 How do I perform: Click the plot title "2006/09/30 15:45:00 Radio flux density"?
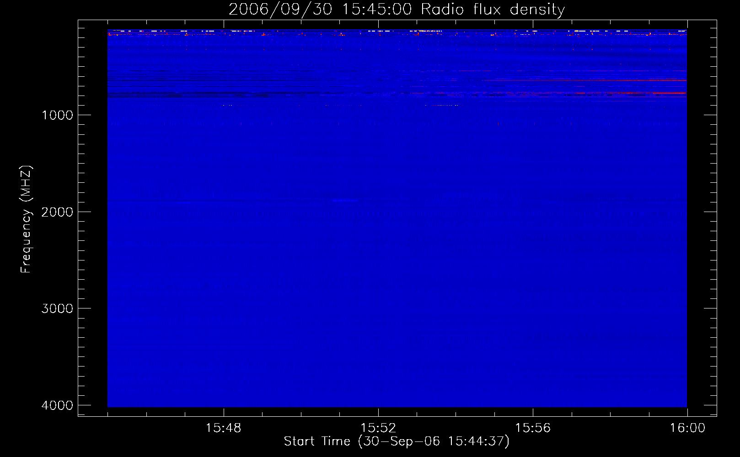click(x=397, y=10)
